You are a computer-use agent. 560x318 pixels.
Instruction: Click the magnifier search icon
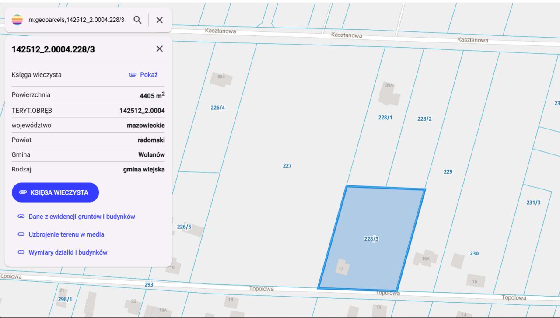(x=137, y=20)
